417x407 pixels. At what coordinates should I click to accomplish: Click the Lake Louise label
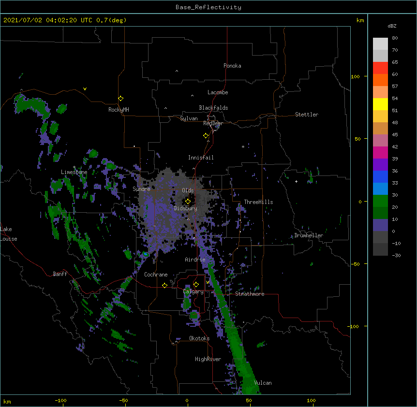click(x=9, y=234)
